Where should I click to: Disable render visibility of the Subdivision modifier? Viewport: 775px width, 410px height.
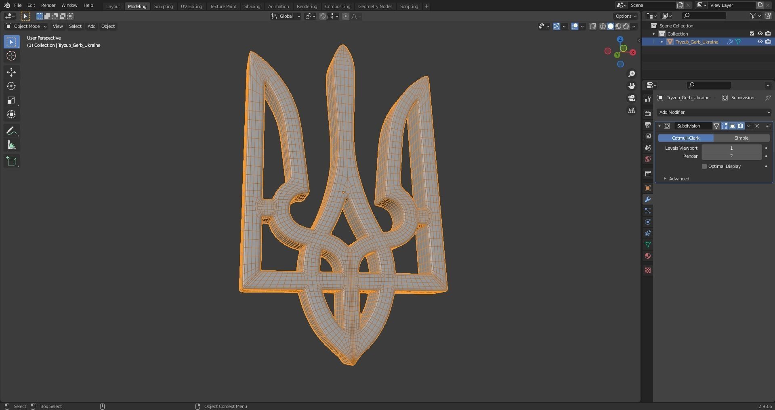tap(740, 126)
